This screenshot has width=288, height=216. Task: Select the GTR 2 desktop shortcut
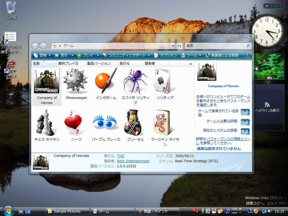pyautogui.click(x=11, y=69)
